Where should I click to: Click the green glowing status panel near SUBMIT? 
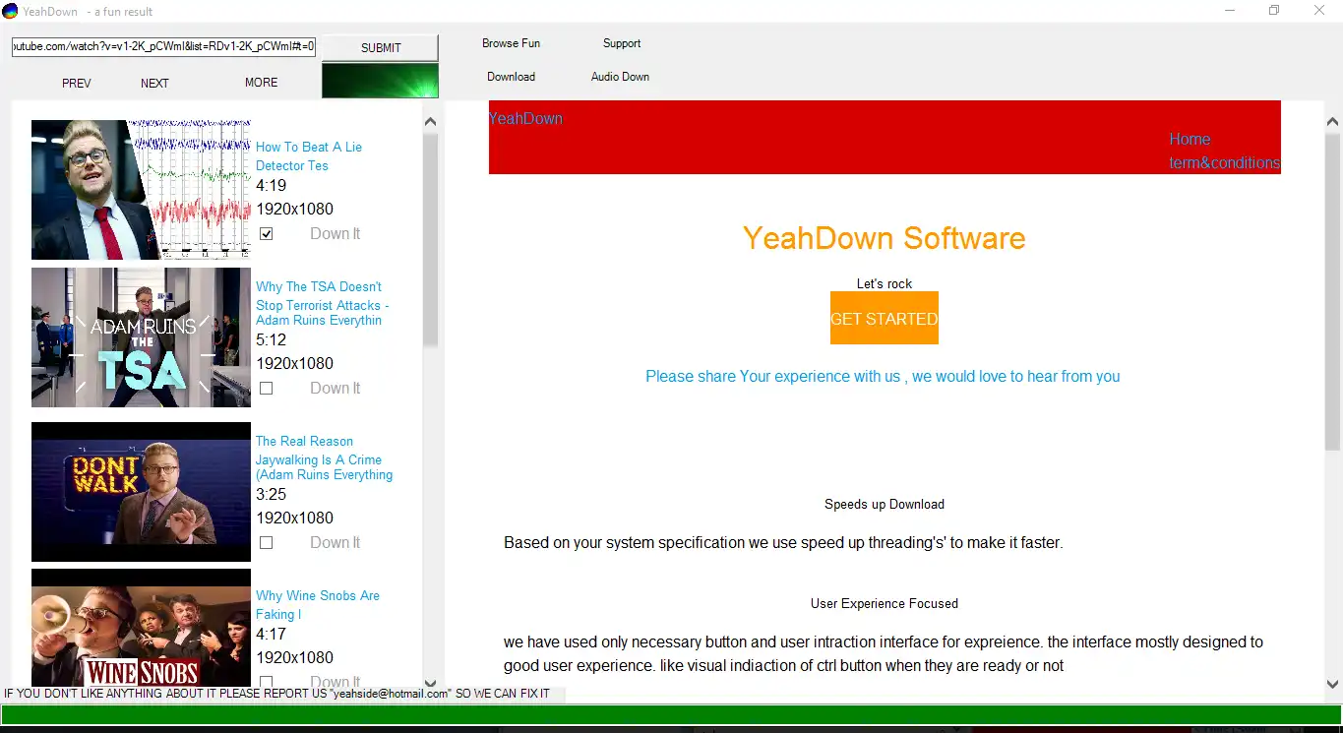(380, 81)
